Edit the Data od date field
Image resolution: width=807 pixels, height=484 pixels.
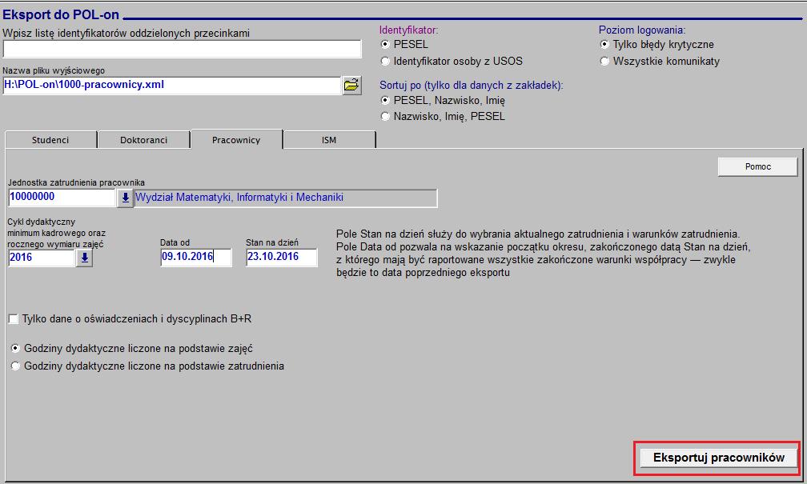[196, 257]
